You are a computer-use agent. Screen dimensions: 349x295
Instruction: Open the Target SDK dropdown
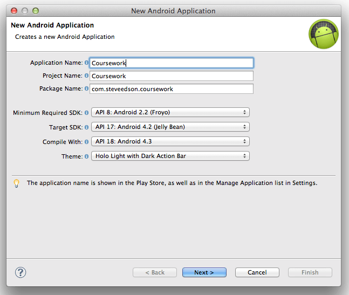coord(170,127)
